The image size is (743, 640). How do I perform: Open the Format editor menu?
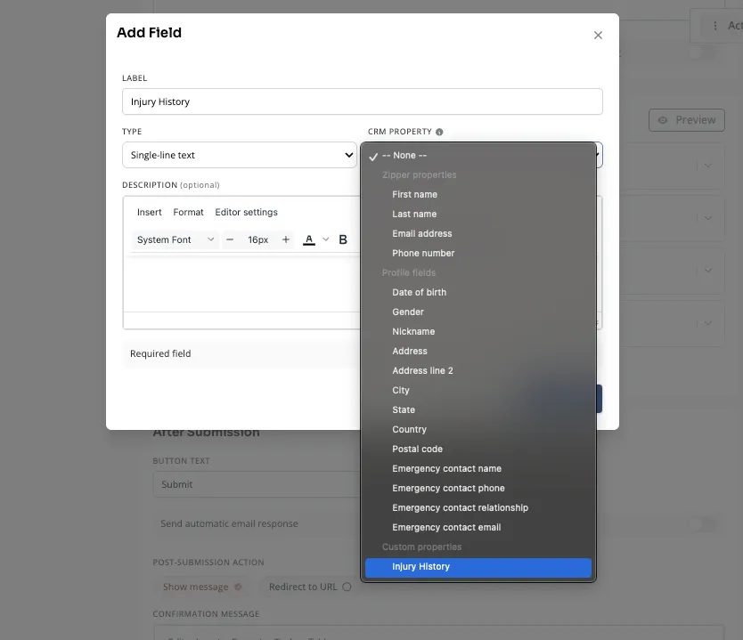(188, 212)
